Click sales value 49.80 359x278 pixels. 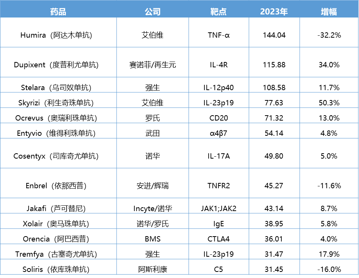coord(274,156)
